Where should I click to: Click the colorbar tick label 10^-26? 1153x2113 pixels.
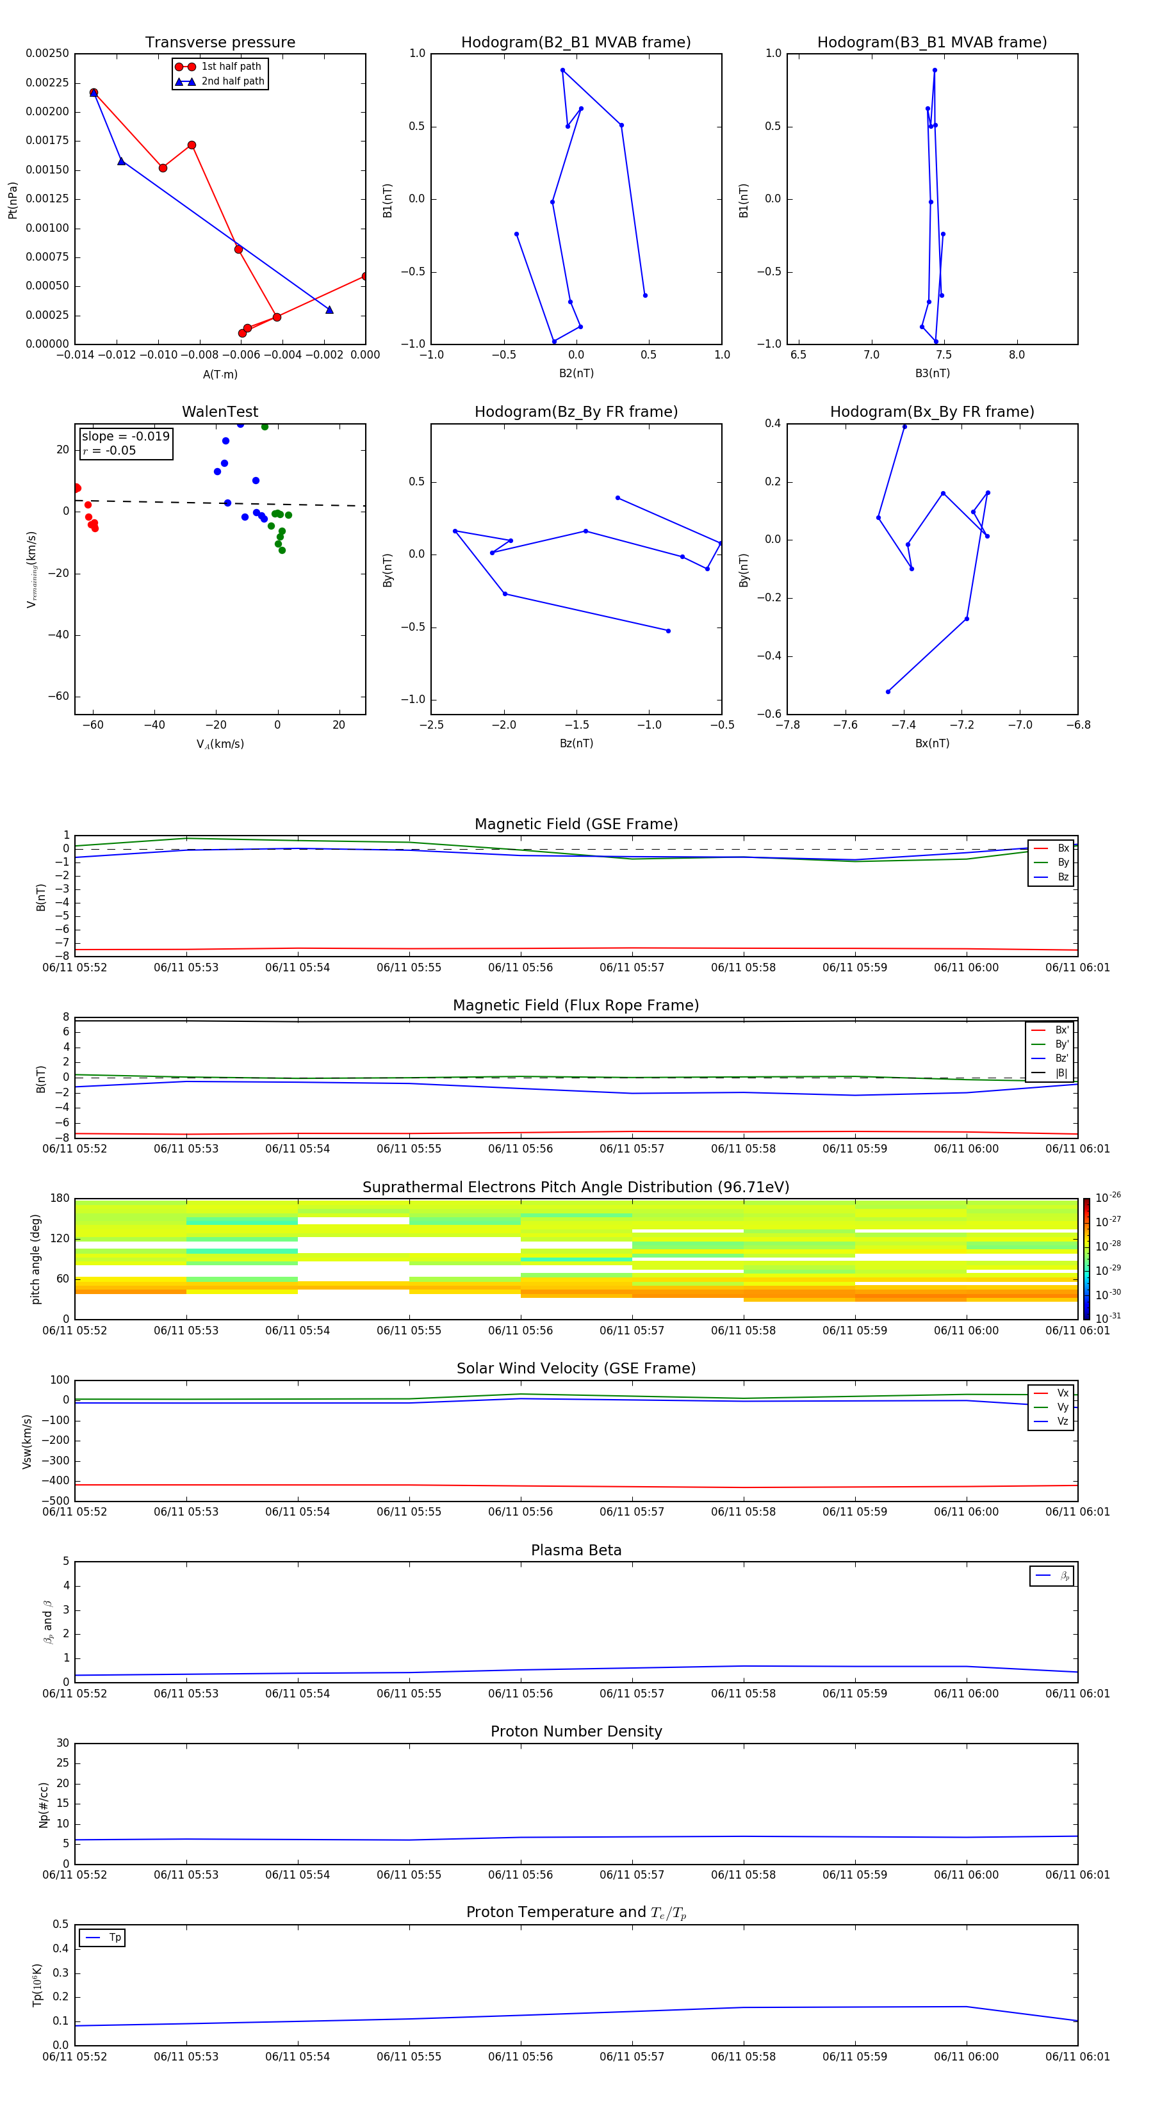point(1107,1197)
